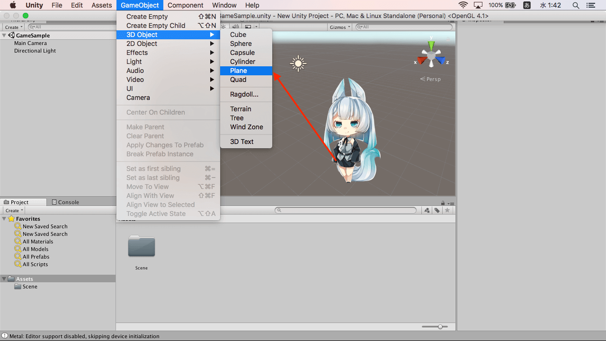Collapse the GameSample scene in Hierarchy
This screenshot has width=606, height=341.
(4, 36)
